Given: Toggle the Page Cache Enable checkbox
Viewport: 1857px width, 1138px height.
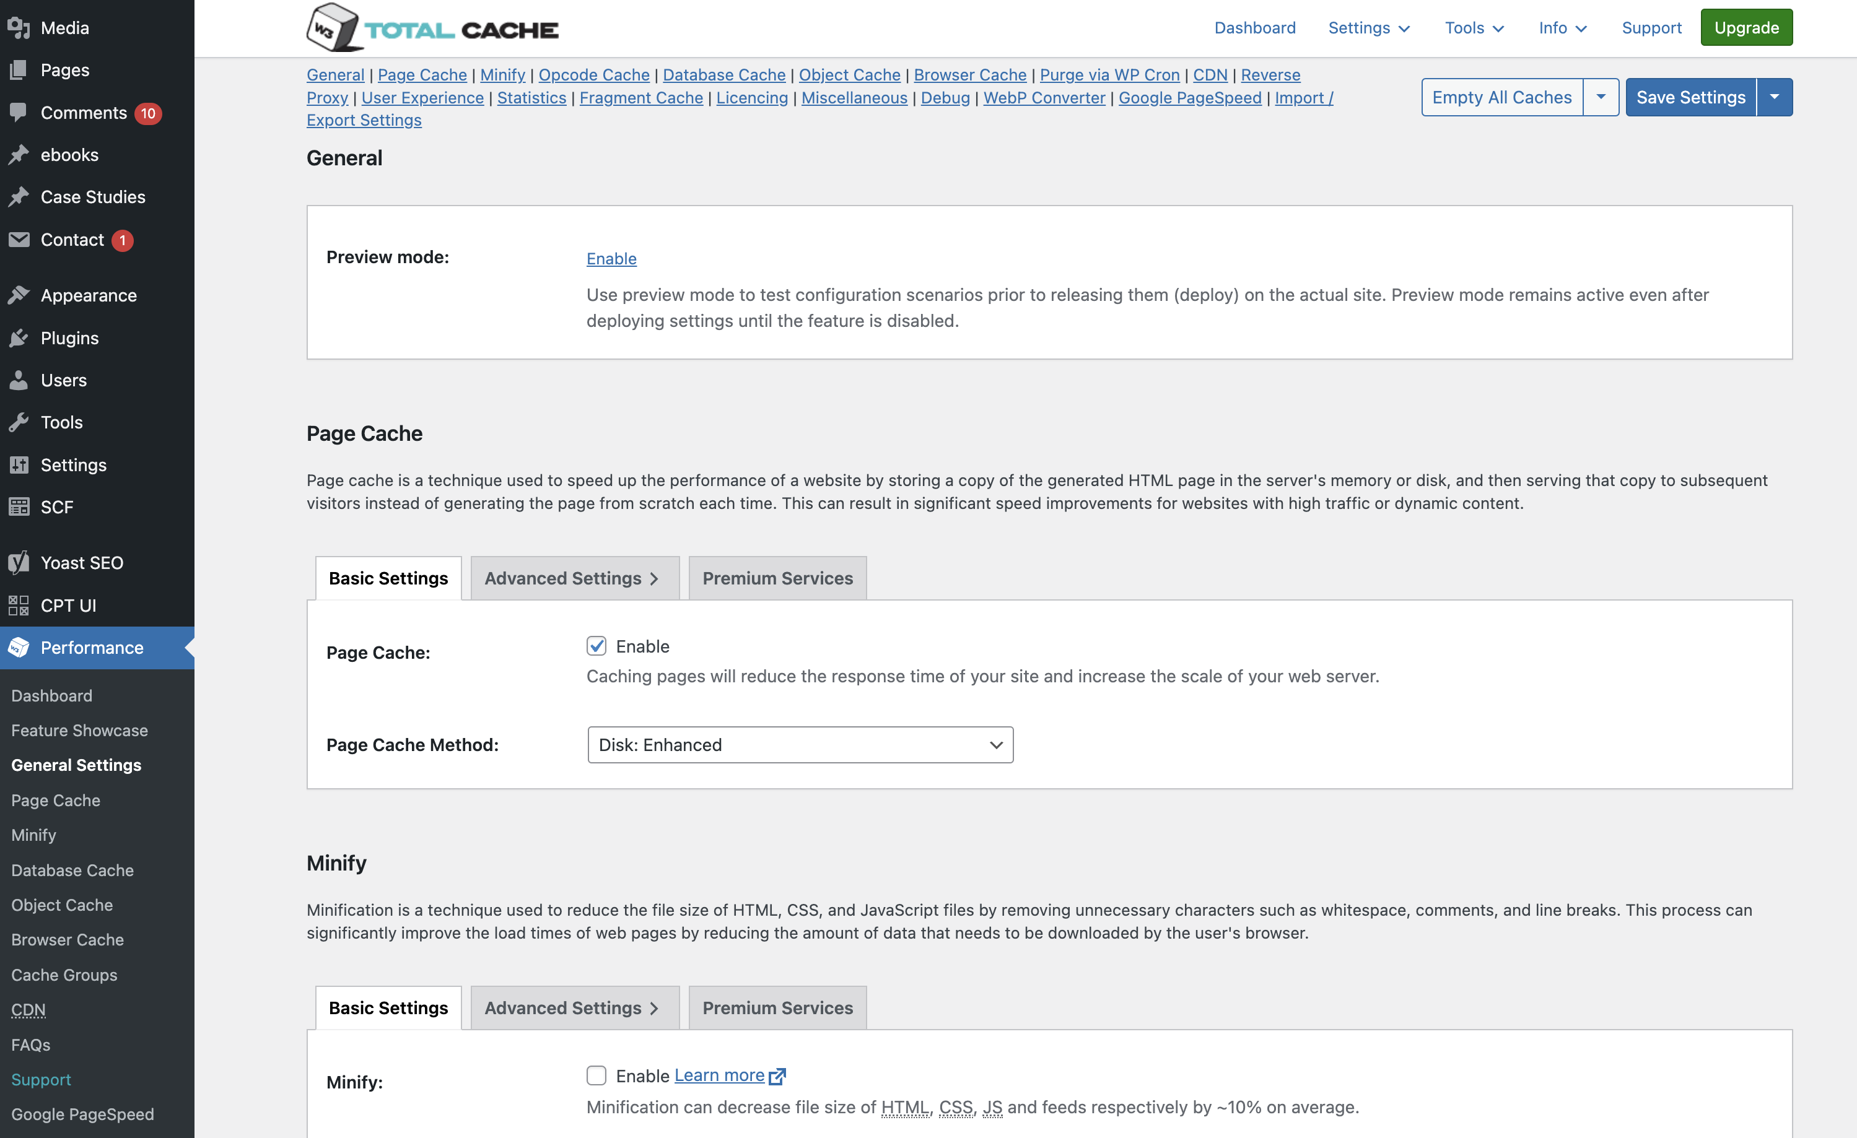Looking at the screenshot, I should coord(597,646).
